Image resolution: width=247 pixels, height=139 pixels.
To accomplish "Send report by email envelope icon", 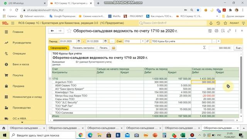I will [113, 48].
